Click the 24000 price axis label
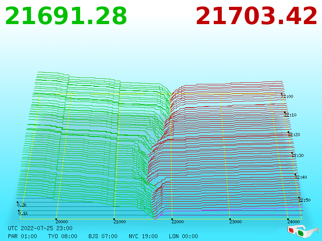This screenshot has height=241, width=322. [x=293, y=222]
